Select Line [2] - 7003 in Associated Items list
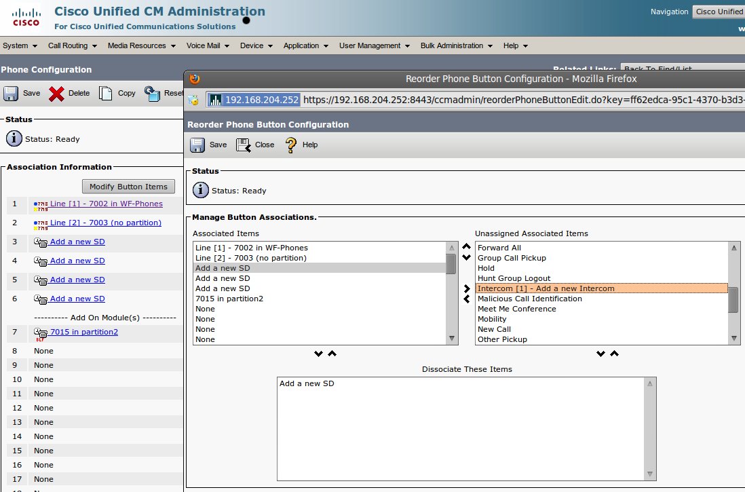The image size is (745, 492). [320, 258]
